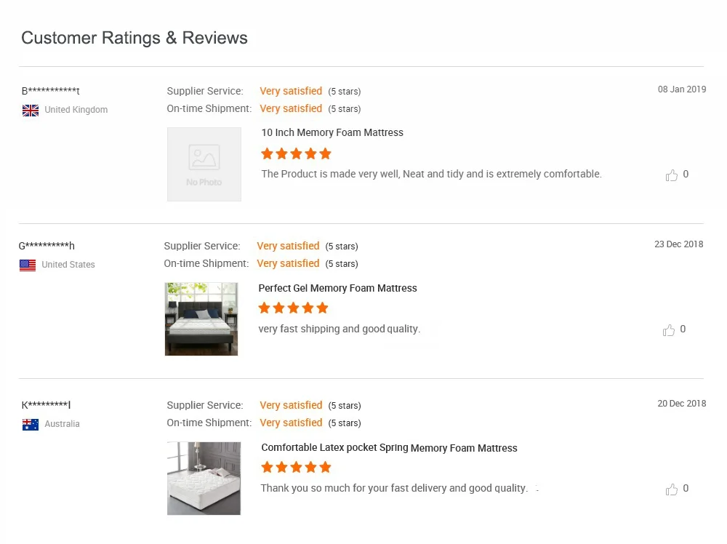Open the Perfect Gel mattress bedroom thumbnail
Viewport: 727px width, 544px height.
tap(201, 319)
